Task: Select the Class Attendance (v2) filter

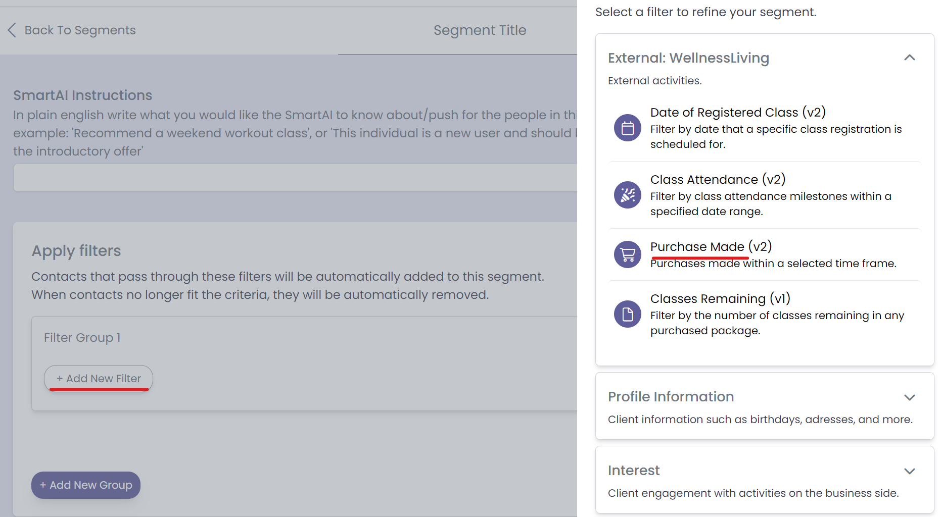Action: point(718,179)
